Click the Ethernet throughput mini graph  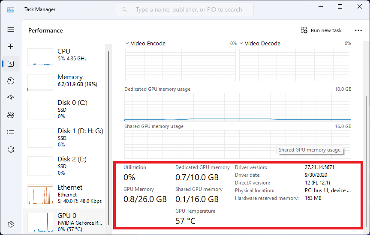[x=40, y=194]
